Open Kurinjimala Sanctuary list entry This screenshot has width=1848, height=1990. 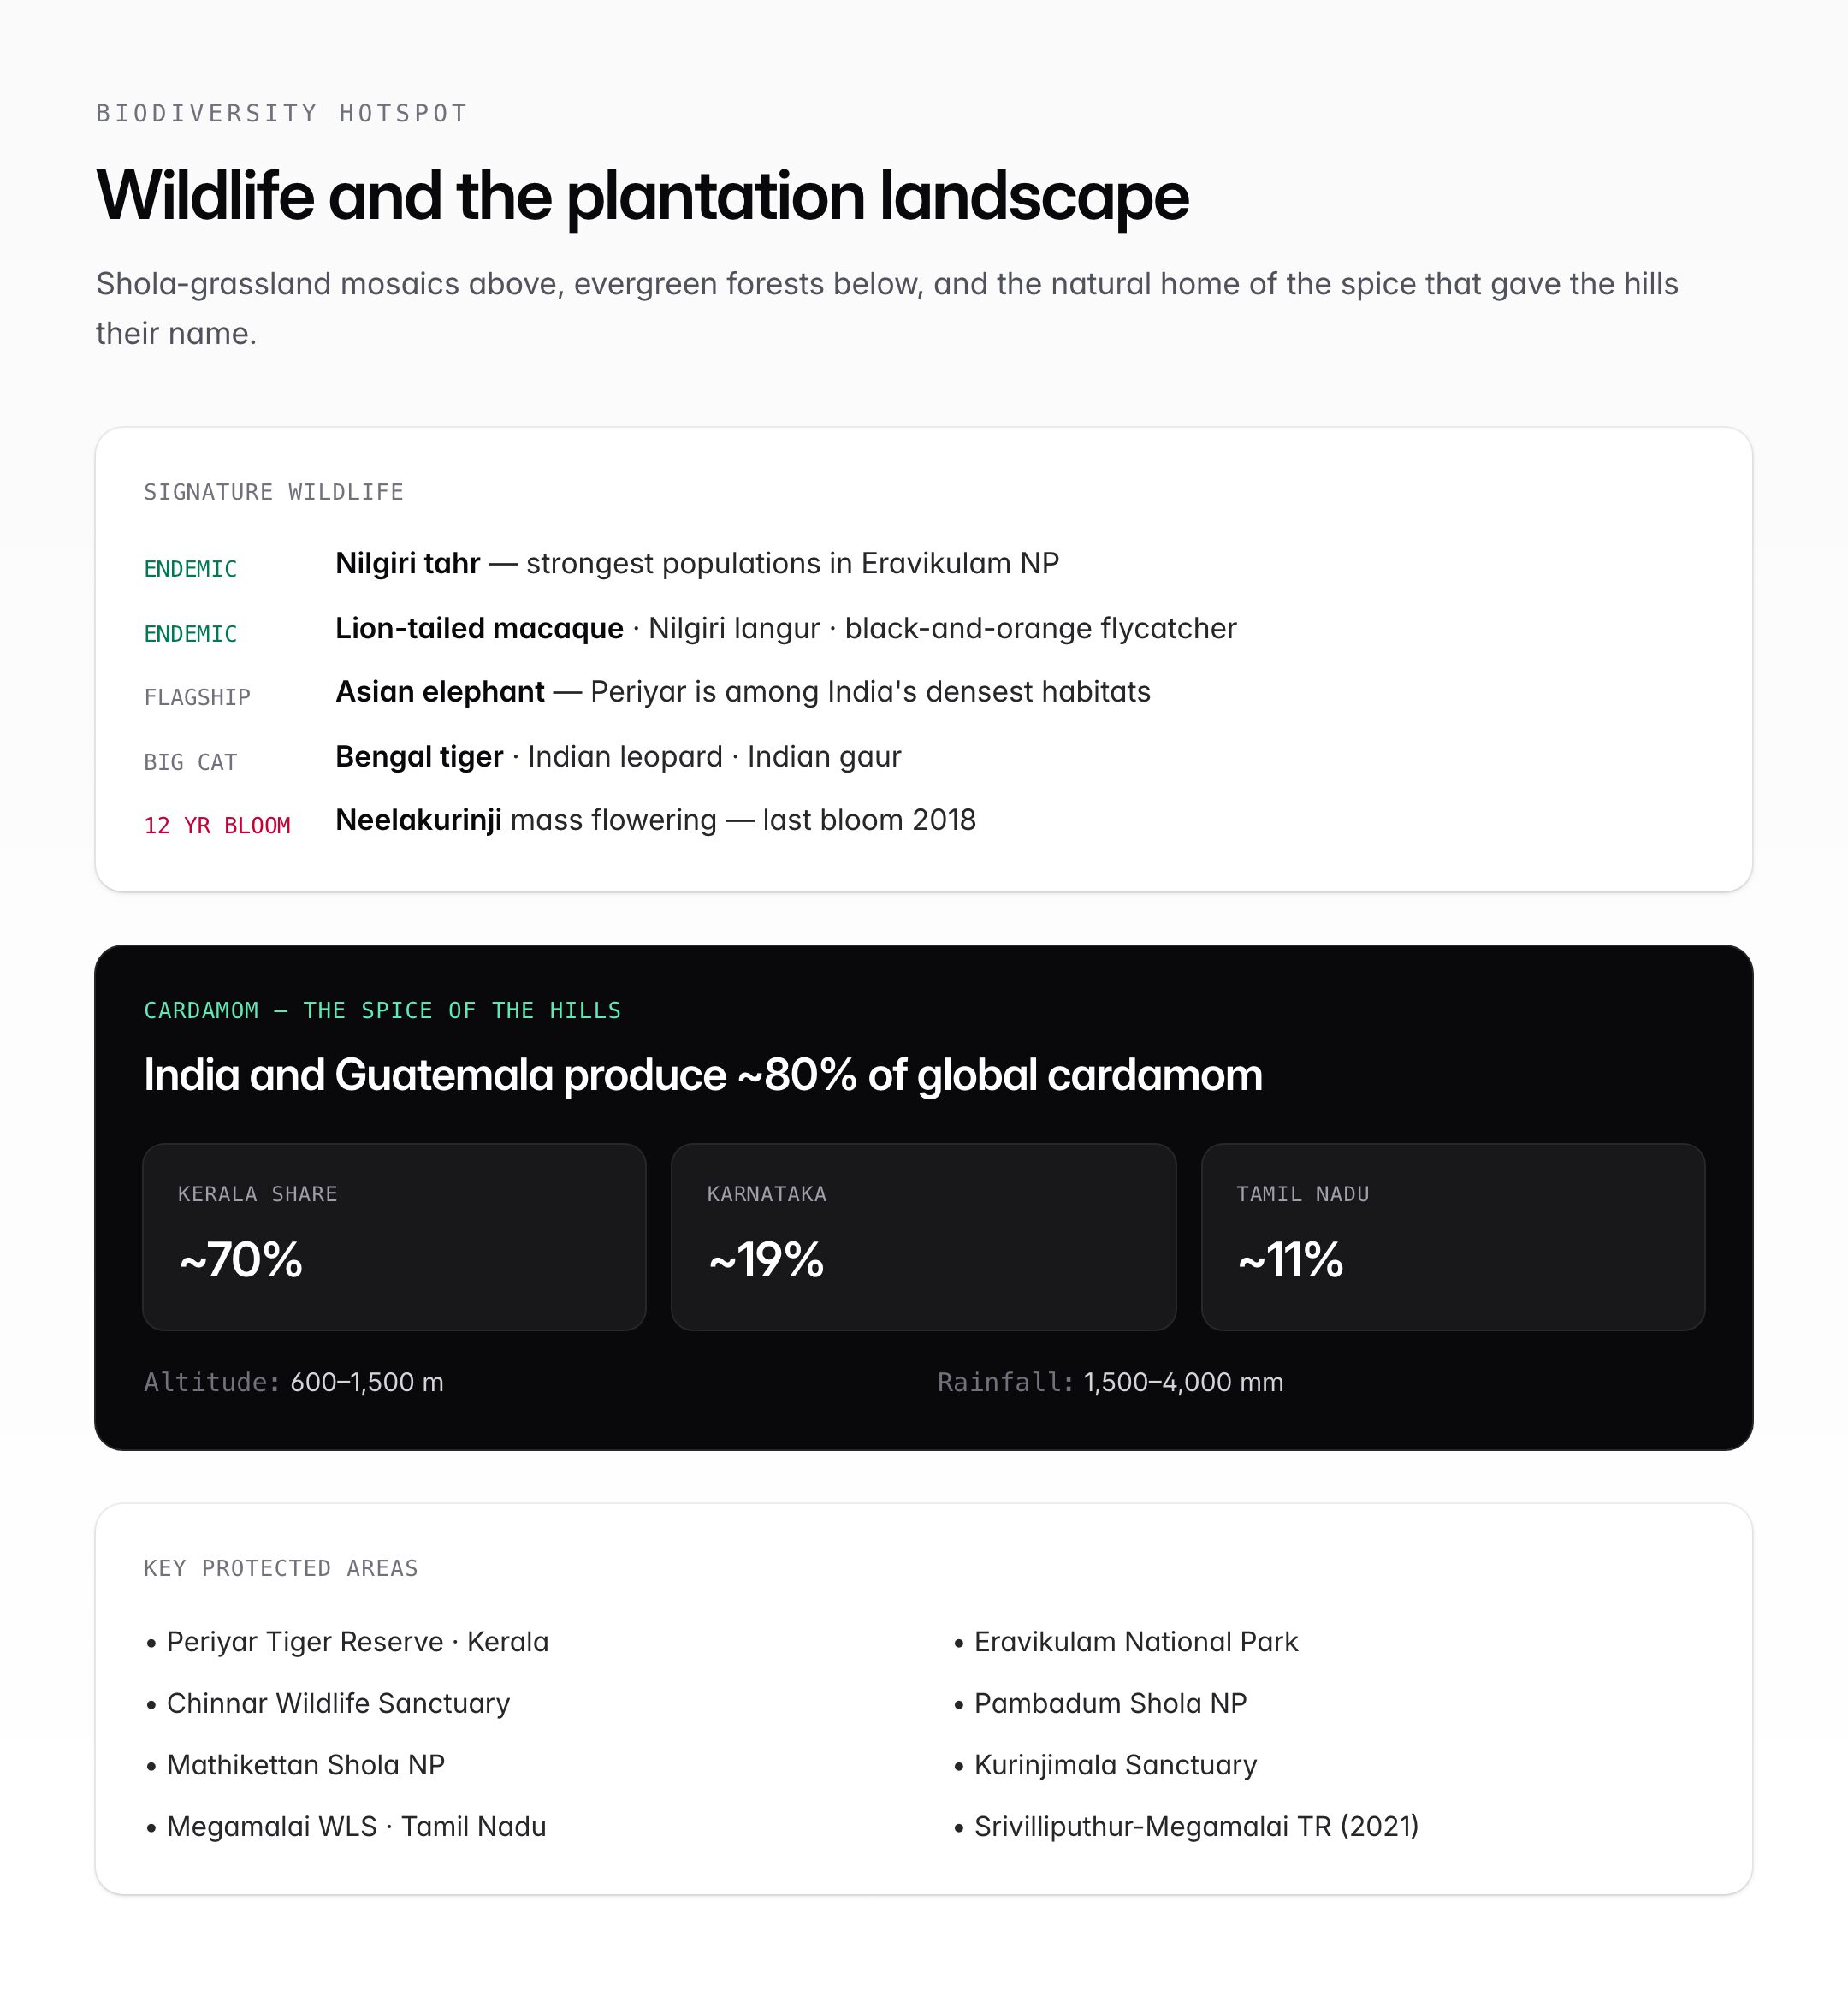tap(1105, 1766)
